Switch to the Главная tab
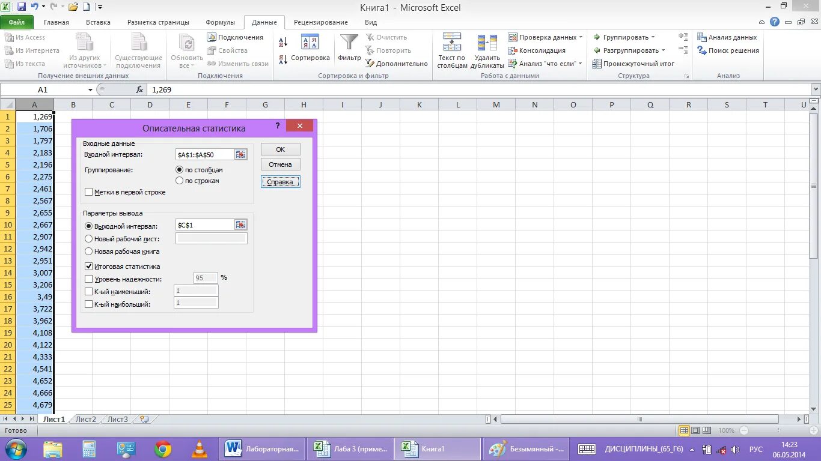This screenshot has width=821, height=461. point(56,22)
